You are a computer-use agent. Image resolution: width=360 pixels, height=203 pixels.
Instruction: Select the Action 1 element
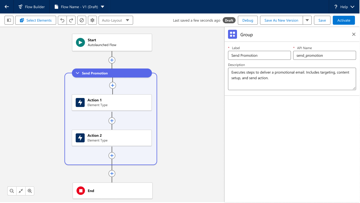click(112, 102)
